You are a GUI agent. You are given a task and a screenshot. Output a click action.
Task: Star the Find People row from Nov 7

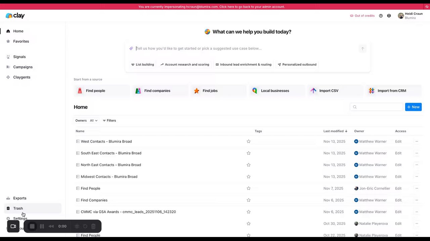click(x=249, y=188)
